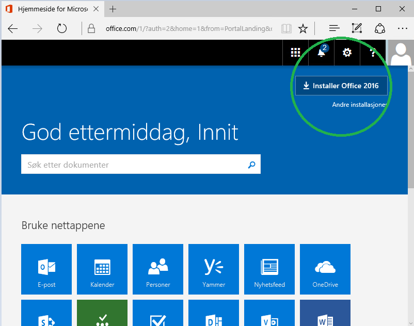The image size is (414, 326).
Task: Open notifications bell with 2 alerts
Action: click(x=321, y=53)
